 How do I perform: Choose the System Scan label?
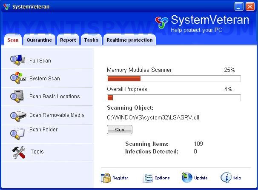click(x=45, y=79)
